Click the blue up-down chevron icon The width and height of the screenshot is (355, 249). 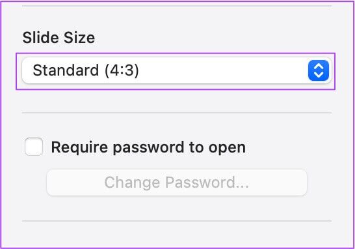319,70
